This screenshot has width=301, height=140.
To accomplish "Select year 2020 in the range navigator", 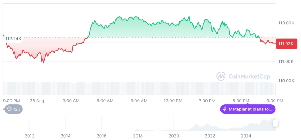I will pos(174,135).
